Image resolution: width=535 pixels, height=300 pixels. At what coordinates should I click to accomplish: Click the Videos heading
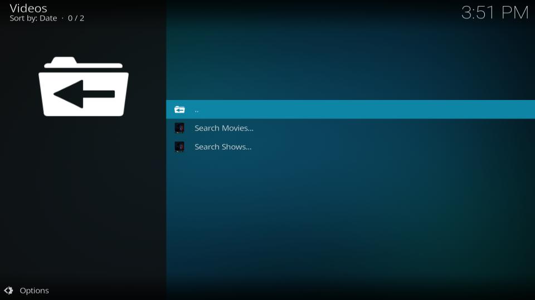point(28,8)
